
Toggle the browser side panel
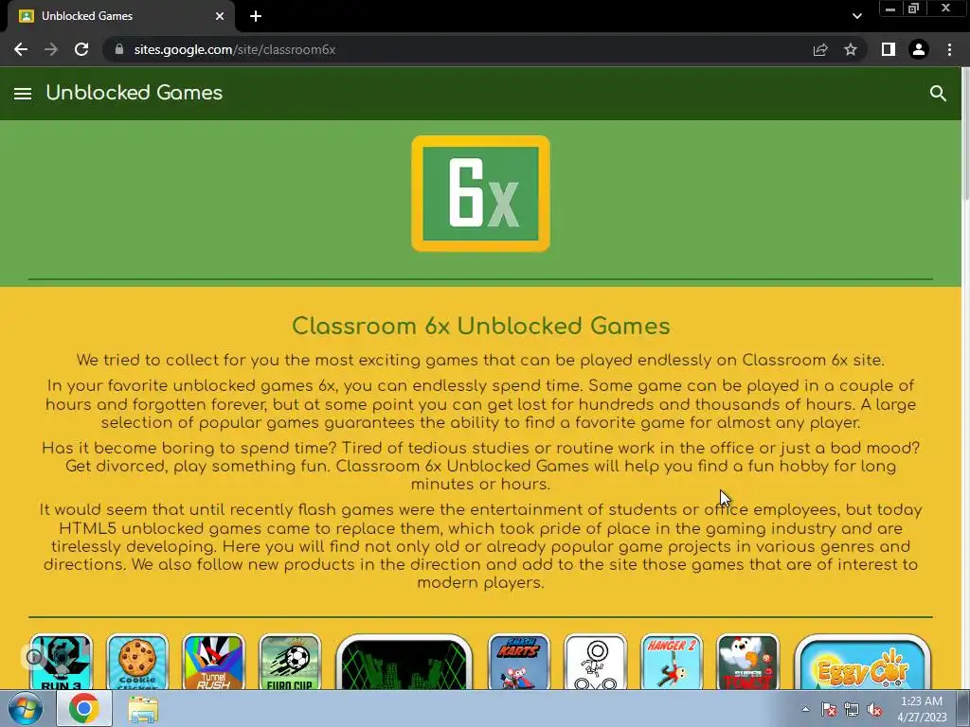[889, 49]
